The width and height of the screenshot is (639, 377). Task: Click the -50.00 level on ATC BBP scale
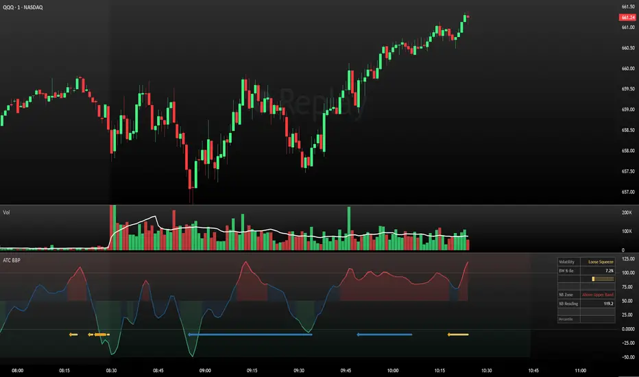tap(628, 357)
